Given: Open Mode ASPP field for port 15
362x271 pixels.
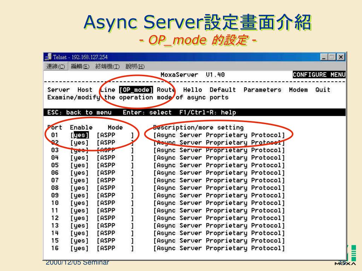Looking at the screenshot, I should [x=115, y=241].
